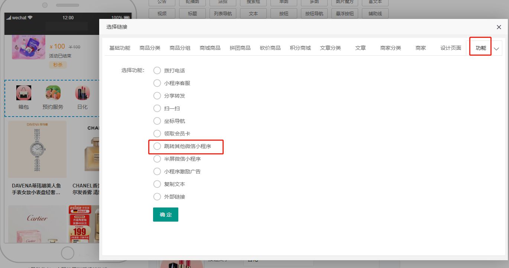
Task: Close the 选择链接 dialog
Action: 499,27
